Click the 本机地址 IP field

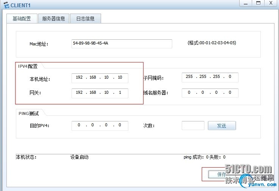[100, 78]
